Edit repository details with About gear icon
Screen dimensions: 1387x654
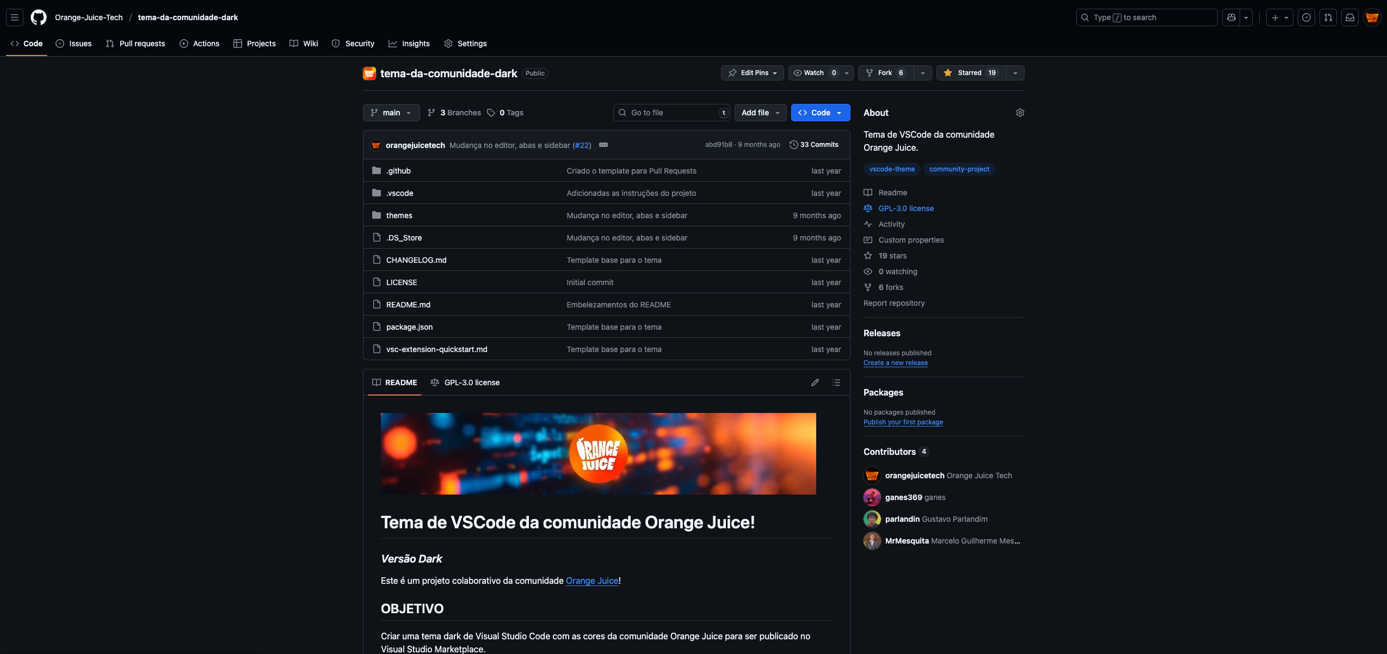click(x=1020, y=113)
